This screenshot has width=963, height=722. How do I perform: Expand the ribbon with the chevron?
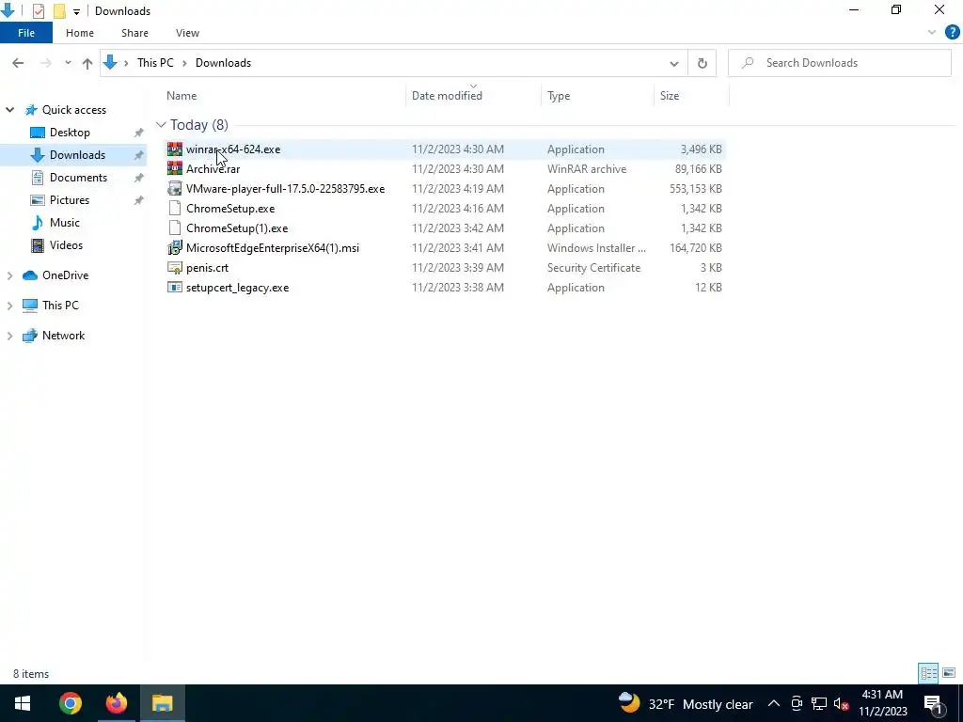(x=932, y=33)
